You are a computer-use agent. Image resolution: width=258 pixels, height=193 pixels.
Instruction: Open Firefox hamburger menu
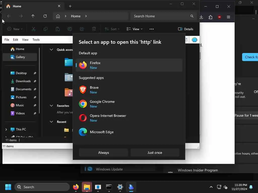tap(228, 17)
